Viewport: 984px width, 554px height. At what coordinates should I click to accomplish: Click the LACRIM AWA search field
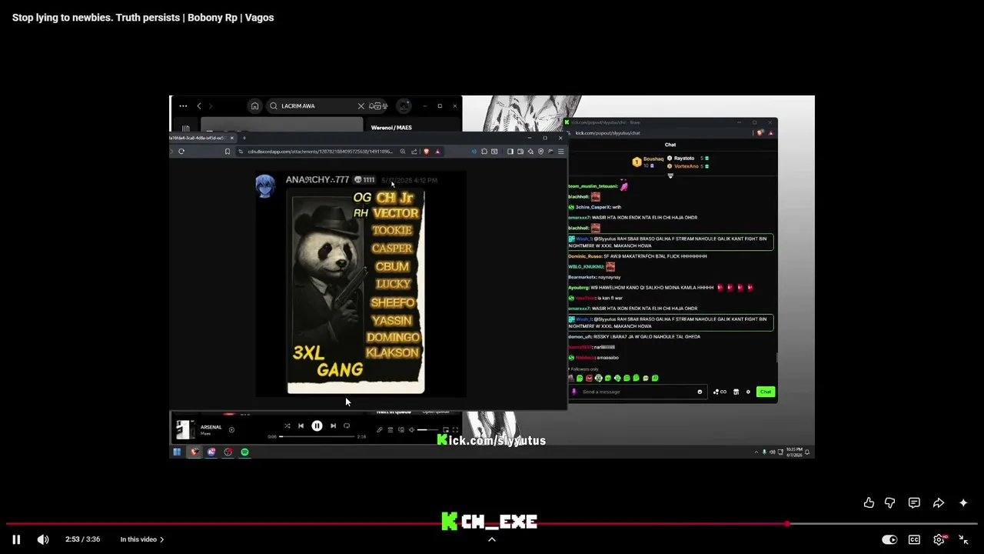click(317, 106)
